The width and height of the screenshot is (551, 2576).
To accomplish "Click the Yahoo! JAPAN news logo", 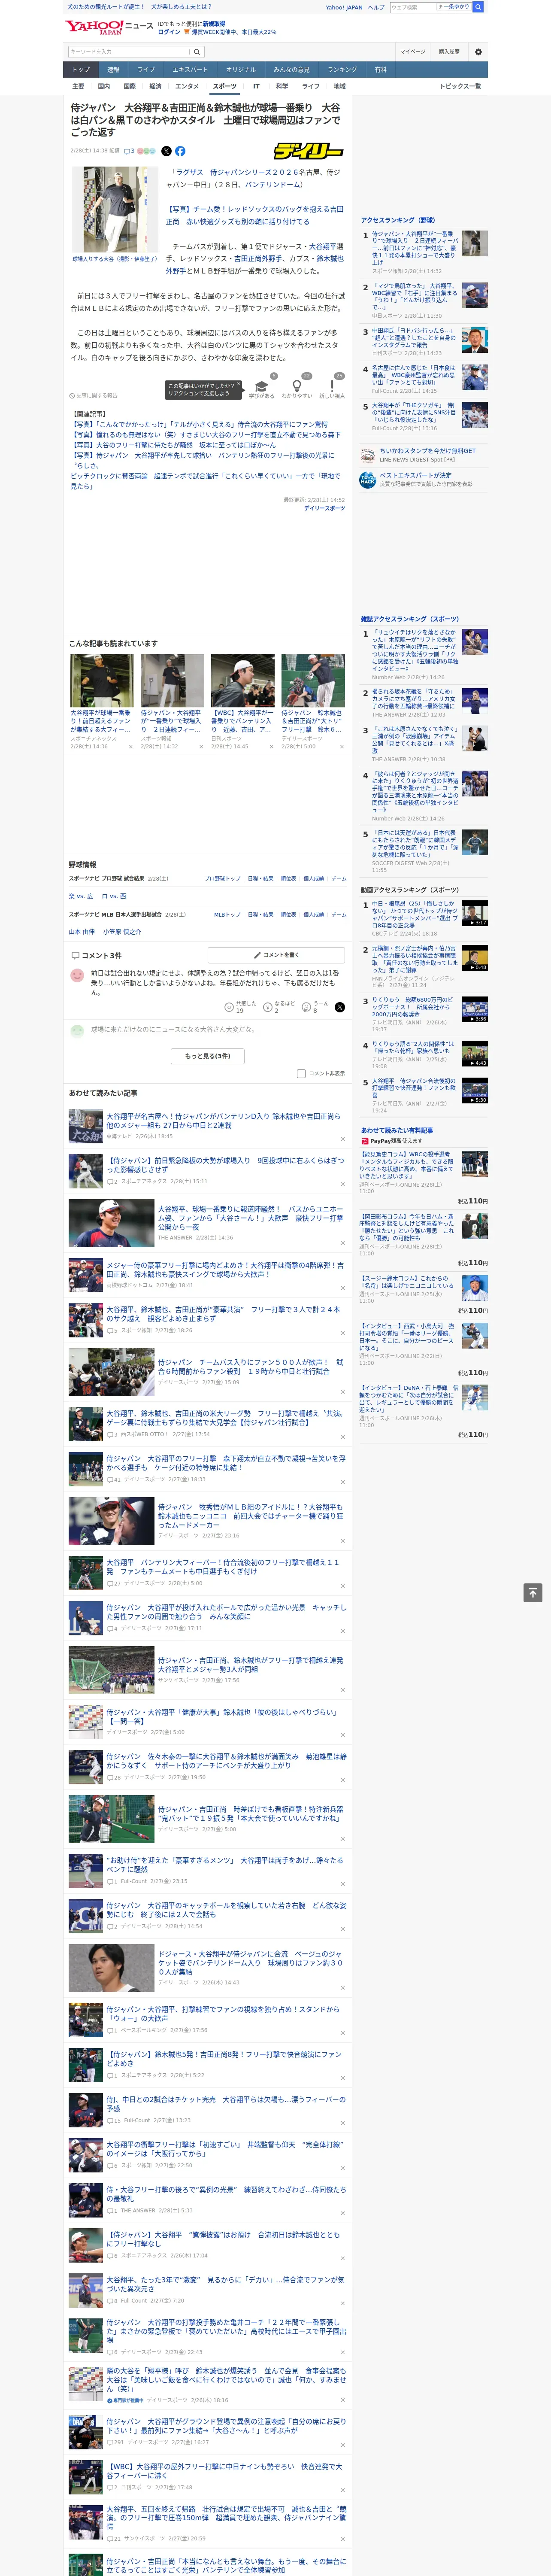I will click(110, 27).
